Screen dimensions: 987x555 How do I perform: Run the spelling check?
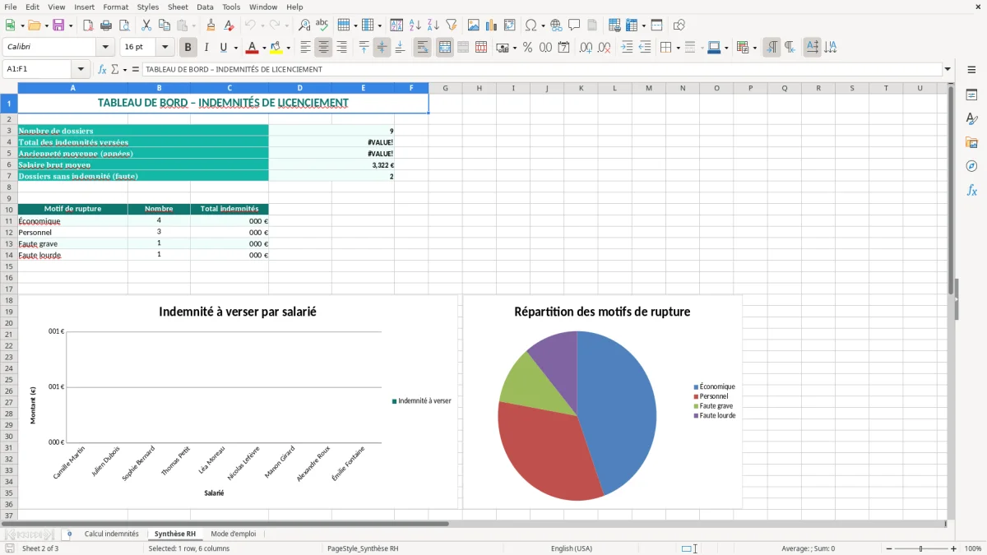point(322,25)
